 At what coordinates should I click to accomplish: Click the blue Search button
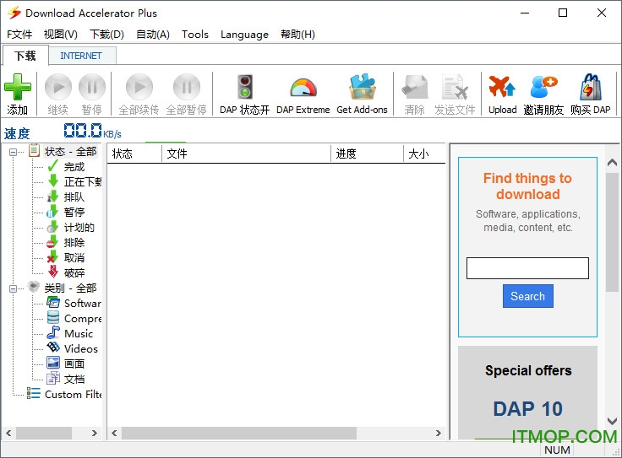(527, 296)
